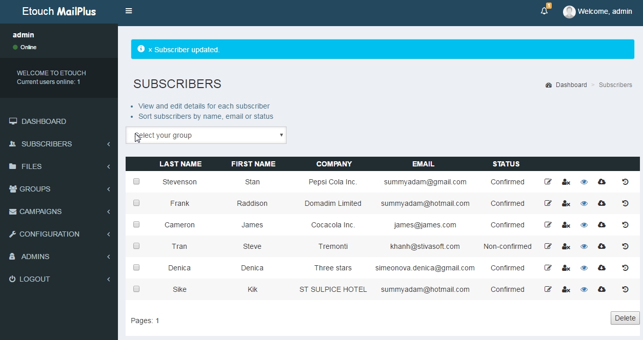Sort by Status column header

tap(506, 164)
